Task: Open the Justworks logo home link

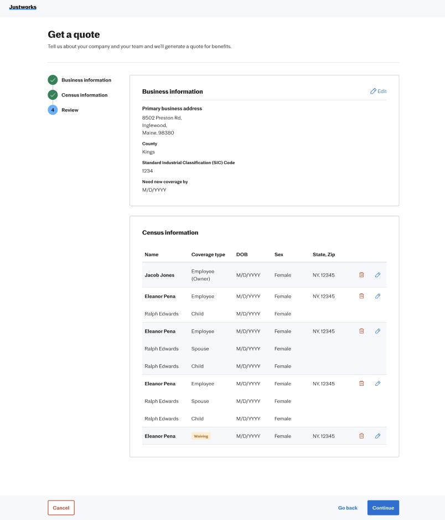Action: click(x=23, y=7)
